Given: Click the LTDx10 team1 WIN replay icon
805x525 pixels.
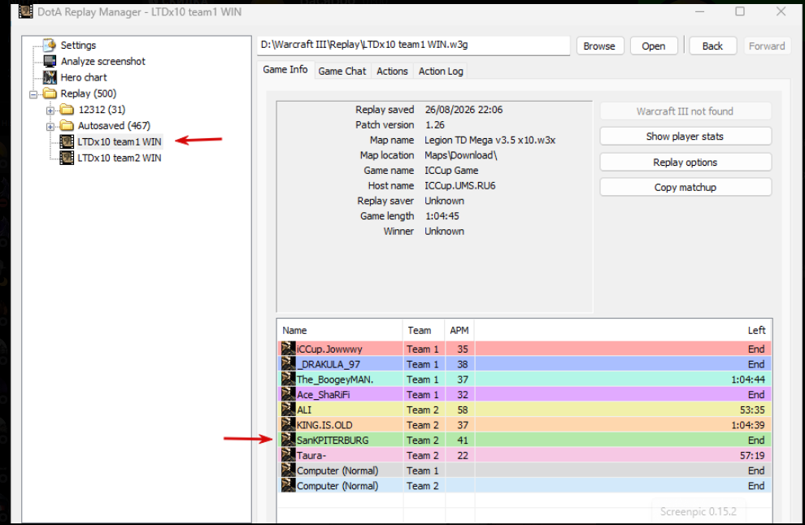Looking at the screenshot, I should pyautogui.click(x=67, y=141).
